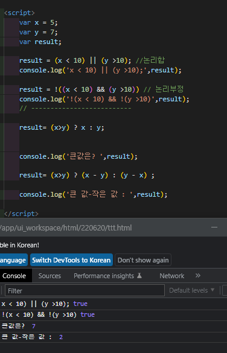The width and height of the screenshot is (227, 353).
Task: Click the 'var y = 7;' code line
Action: point(39,32)
